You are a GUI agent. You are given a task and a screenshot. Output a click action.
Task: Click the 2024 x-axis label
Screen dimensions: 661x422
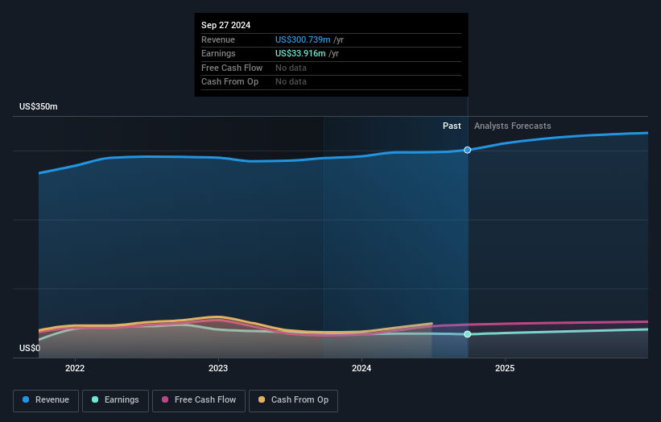pos(361,369)
